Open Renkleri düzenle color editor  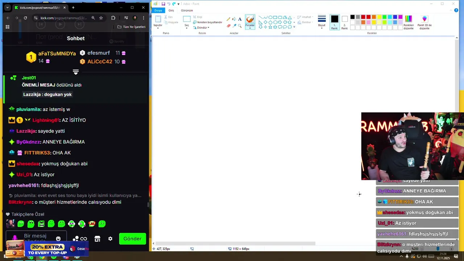(x=409, y=22)
